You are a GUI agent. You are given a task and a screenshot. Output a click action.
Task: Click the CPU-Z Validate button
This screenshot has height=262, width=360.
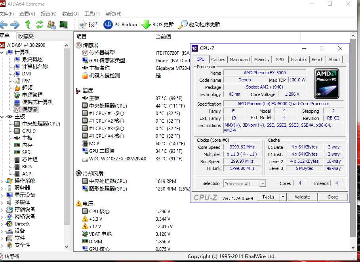302,197
